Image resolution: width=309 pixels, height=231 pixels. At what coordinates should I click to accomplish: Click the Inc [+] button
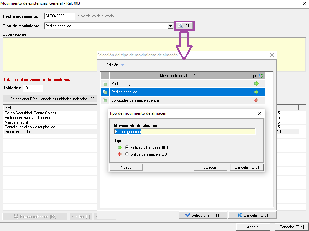pos(81,217)
